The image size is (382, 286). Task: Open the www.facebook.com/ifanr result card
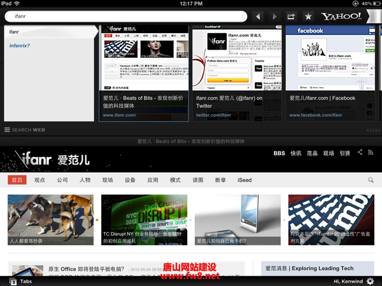tap(330, 73)
